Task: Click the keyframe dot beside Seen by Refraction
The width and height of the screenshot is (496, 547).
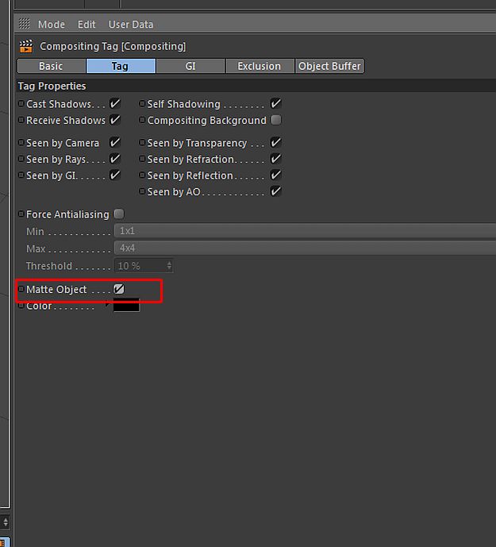Action: coord(142,159)
